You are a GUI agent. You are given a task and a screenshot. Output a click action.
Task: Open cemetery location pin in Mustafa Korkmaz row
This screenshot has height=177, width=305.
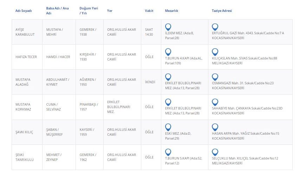click(x=168, y=102)
